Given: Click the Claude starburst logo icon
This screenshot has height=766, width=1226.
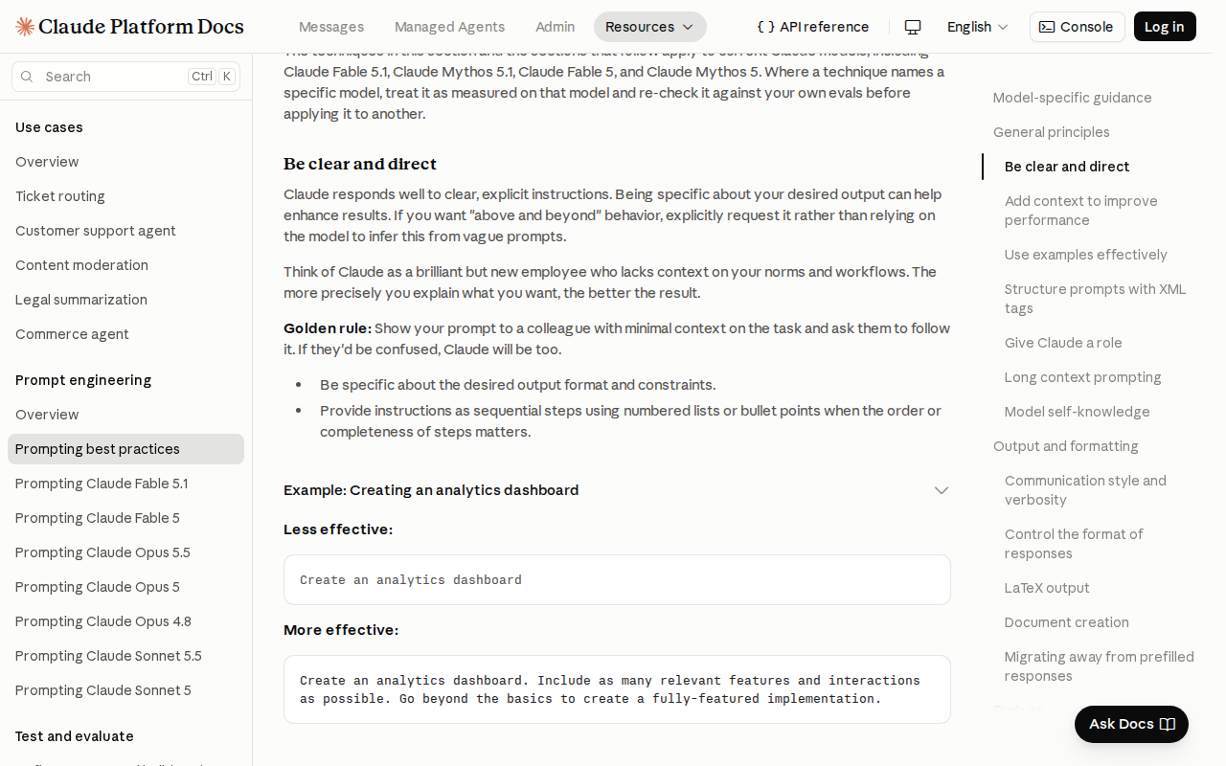Looking at the screenshot, I should [25, 27].
